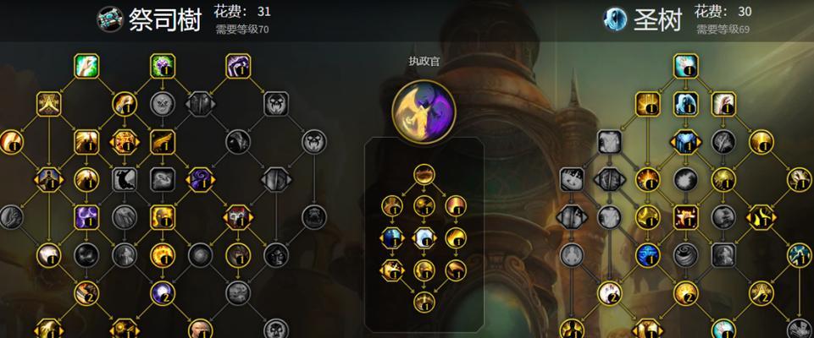The height and width of the screenshot is (338, 814).
Task: Select the blue swirl circular talent in 圣树
Action: [x=648, y=255]
